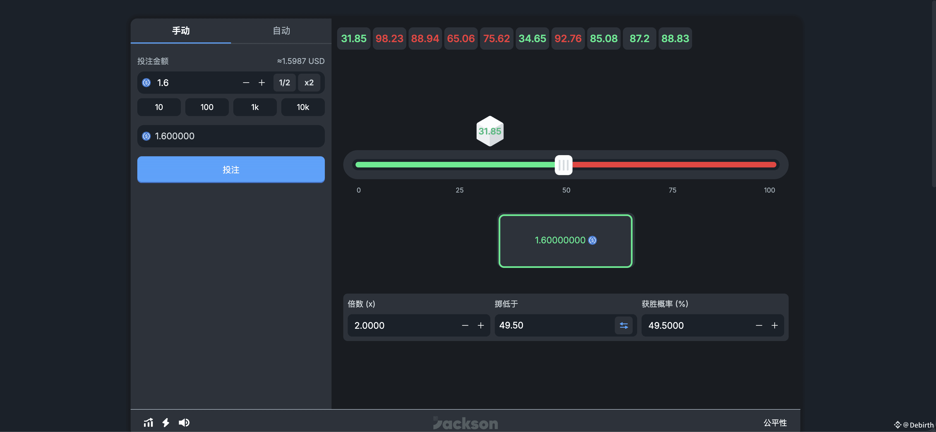Increase multiplier with plus icon
This screenshot has height=432, width=936.
(x=480, y=325)
